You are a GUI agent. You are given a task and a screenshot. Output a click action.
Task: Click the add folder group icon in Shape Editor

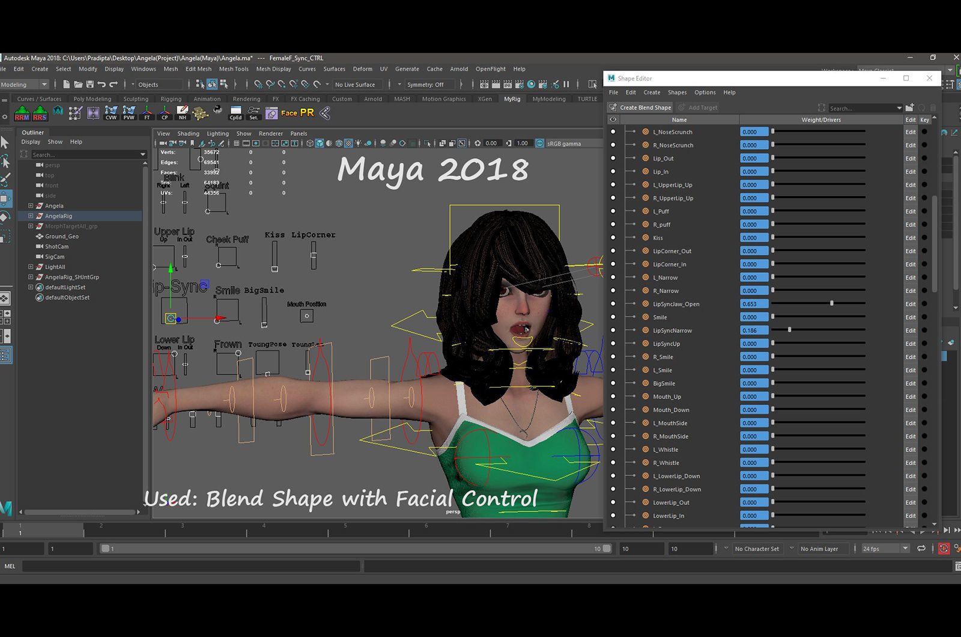pyautogui.click(x=910, y=108)
